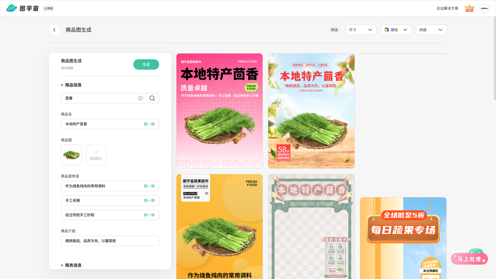Screen dimensions: 496x279
Task: Open the 颜色 filter dropdown
Action: coord(396,30)
